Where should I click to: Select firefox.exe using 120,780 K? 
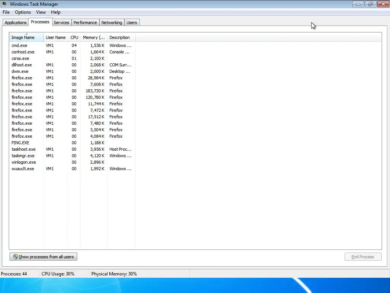tap(72, 97)
